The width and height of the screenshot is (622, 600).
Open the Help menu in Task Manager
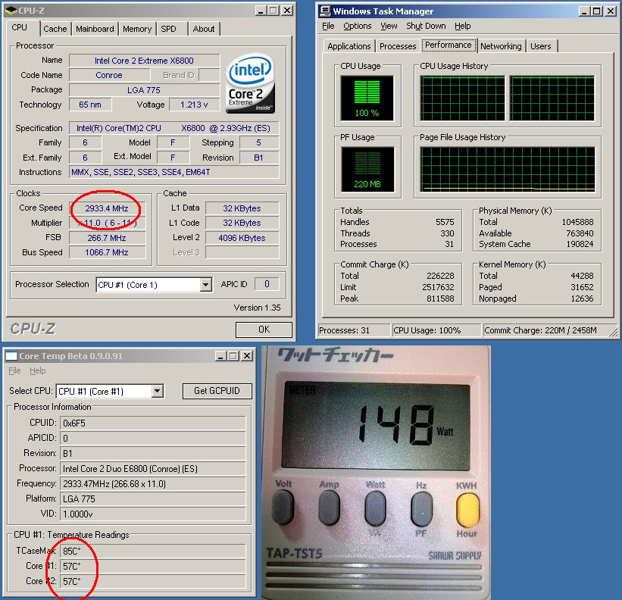[x=463, y=27]
